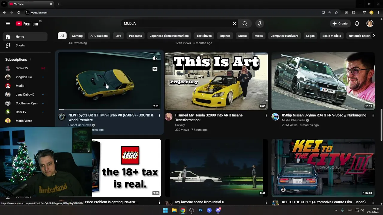Viewport: 383px width, 215px height.
Task: Open Shorts in the sidebar
Action: click(25, 45)
